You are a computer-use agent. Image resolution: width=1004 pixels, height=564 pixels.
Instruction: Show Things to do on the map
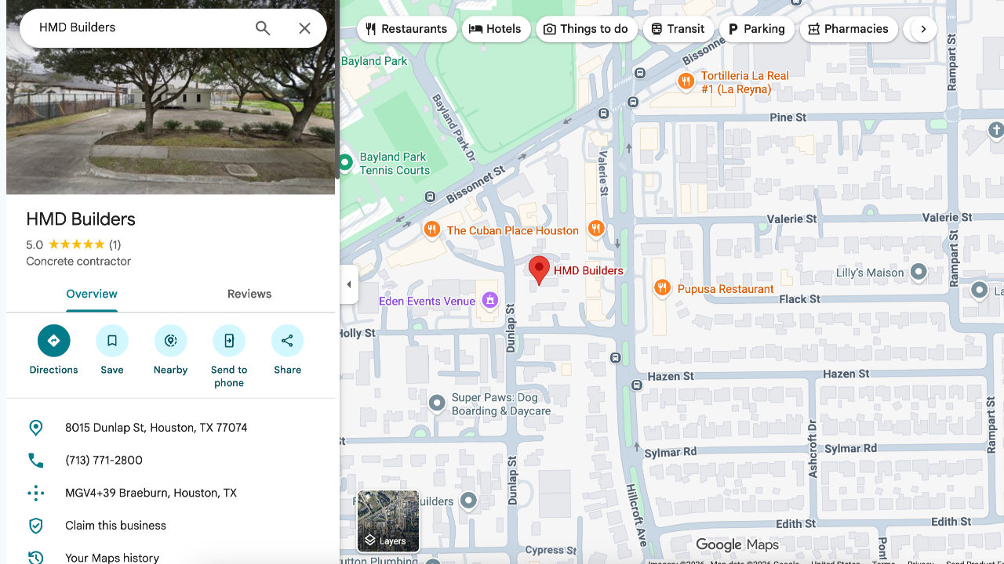coord(586,29)
